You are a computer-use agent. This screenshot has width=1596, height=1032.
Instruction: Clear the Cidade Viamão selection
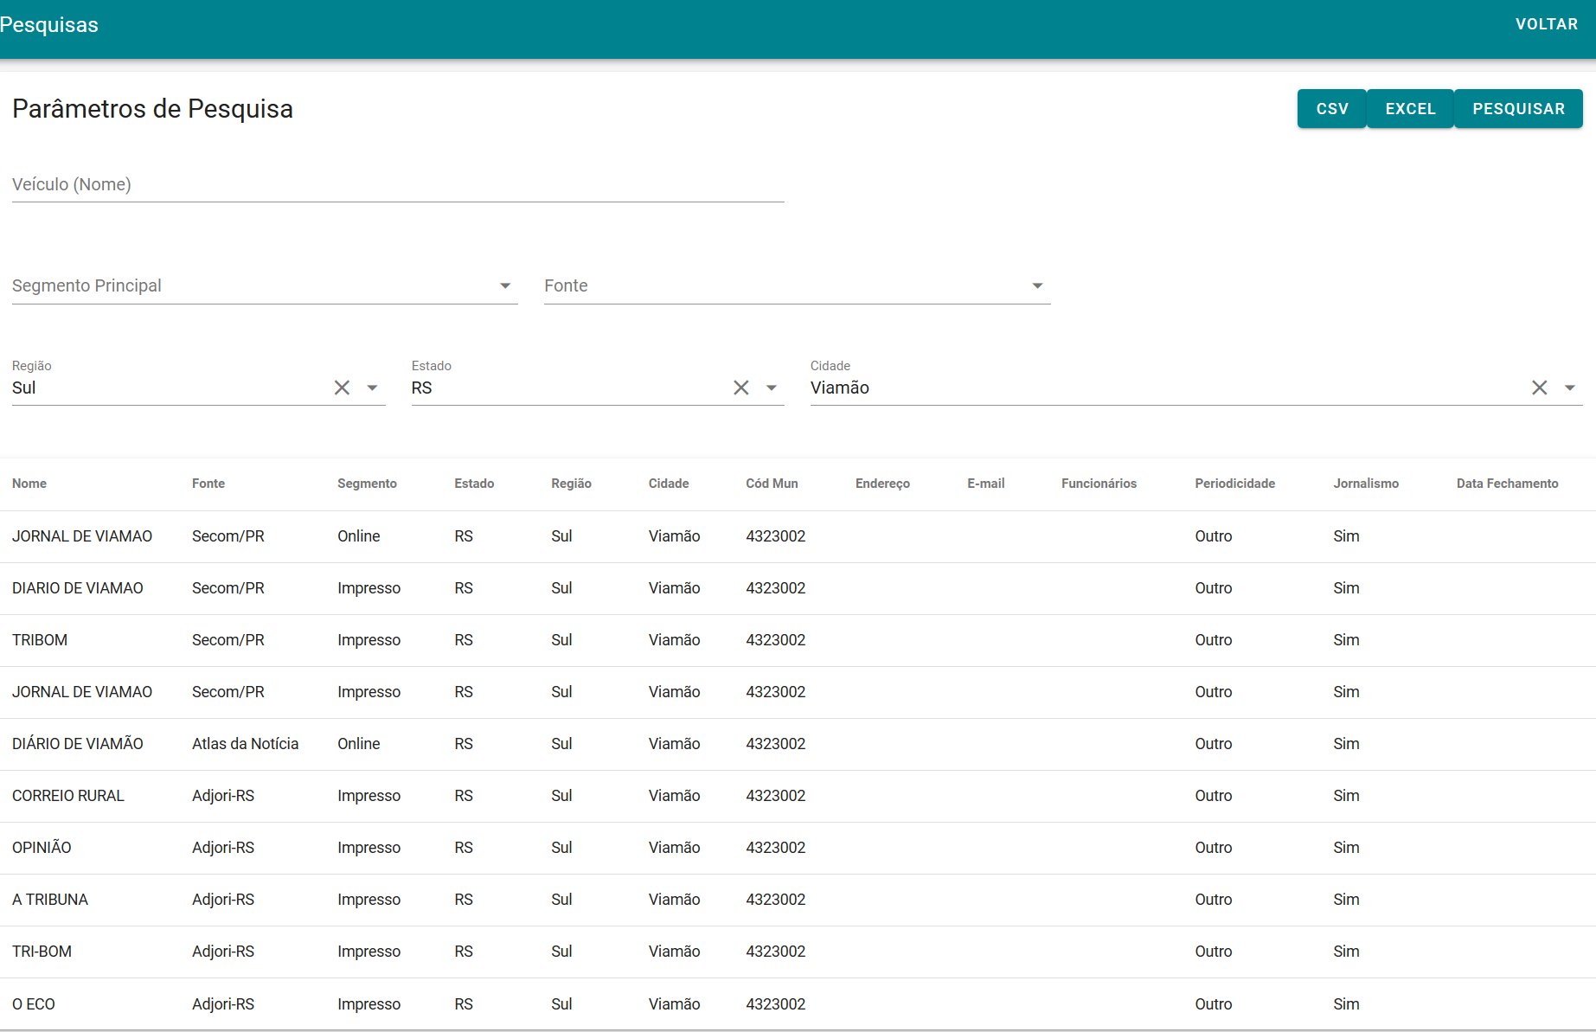[1539, 388]
